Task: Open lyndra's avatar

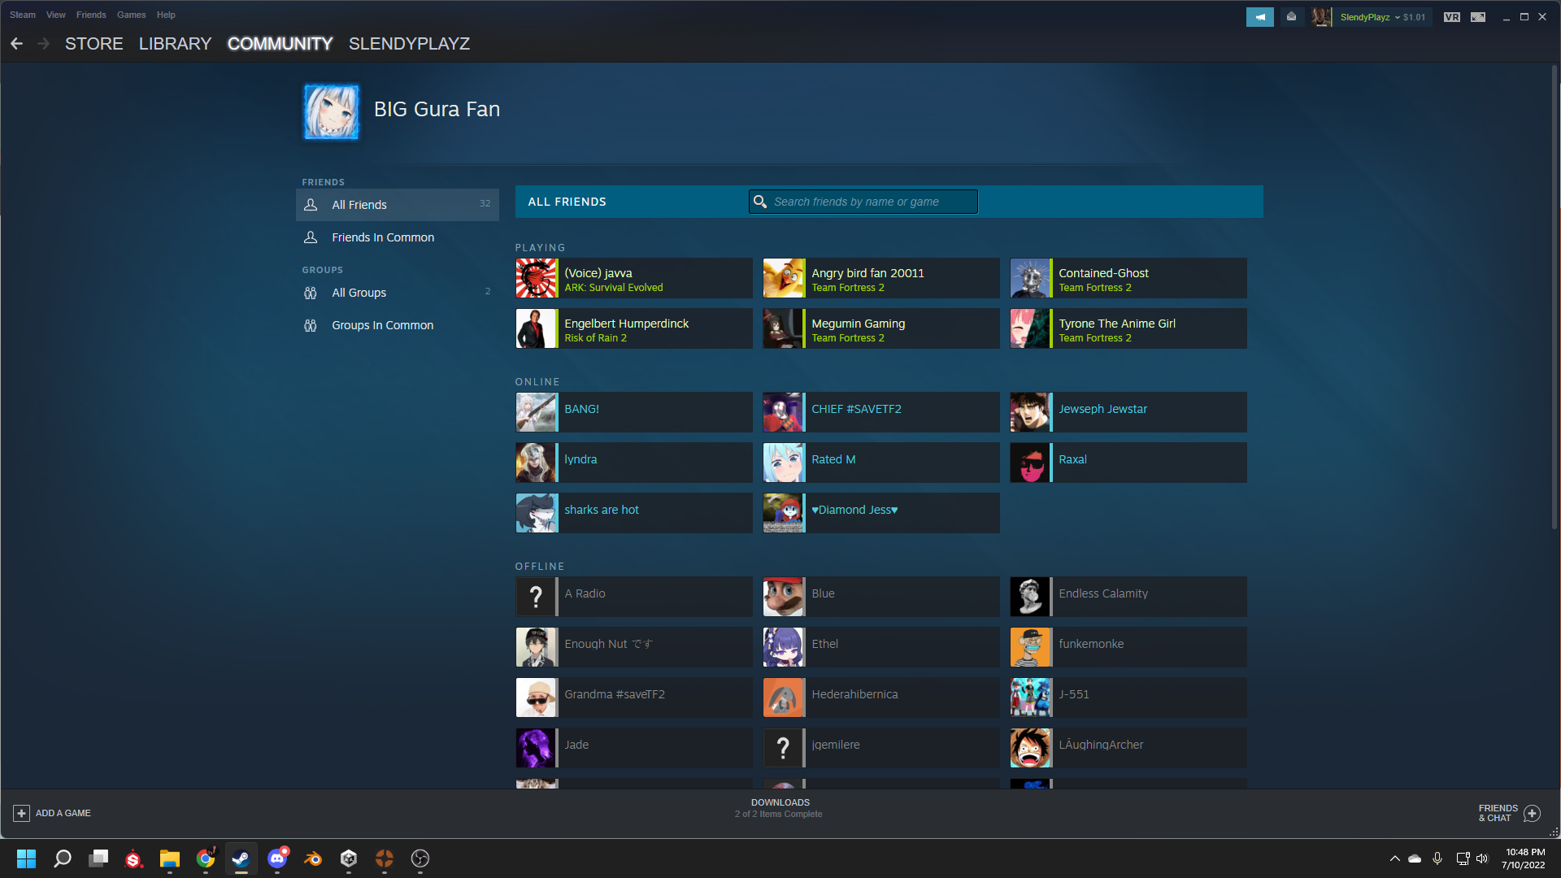Action: click(x=537, y=463)
